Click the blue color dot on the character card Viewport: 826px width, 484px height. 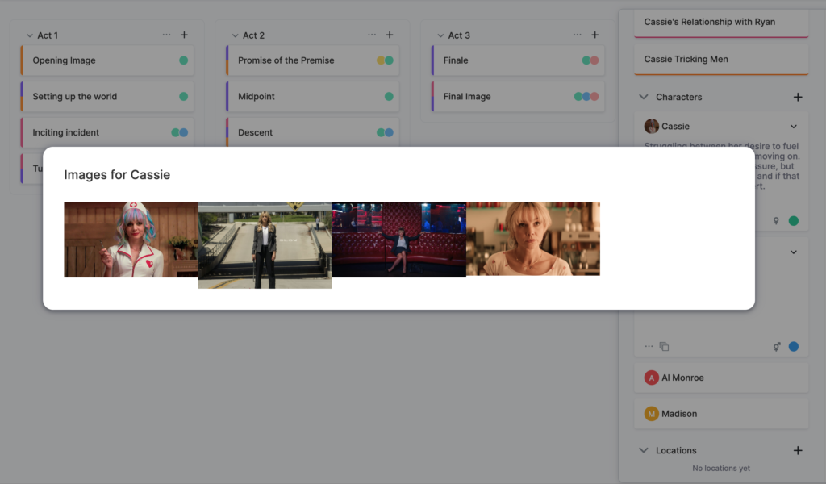tap(794, 347)
